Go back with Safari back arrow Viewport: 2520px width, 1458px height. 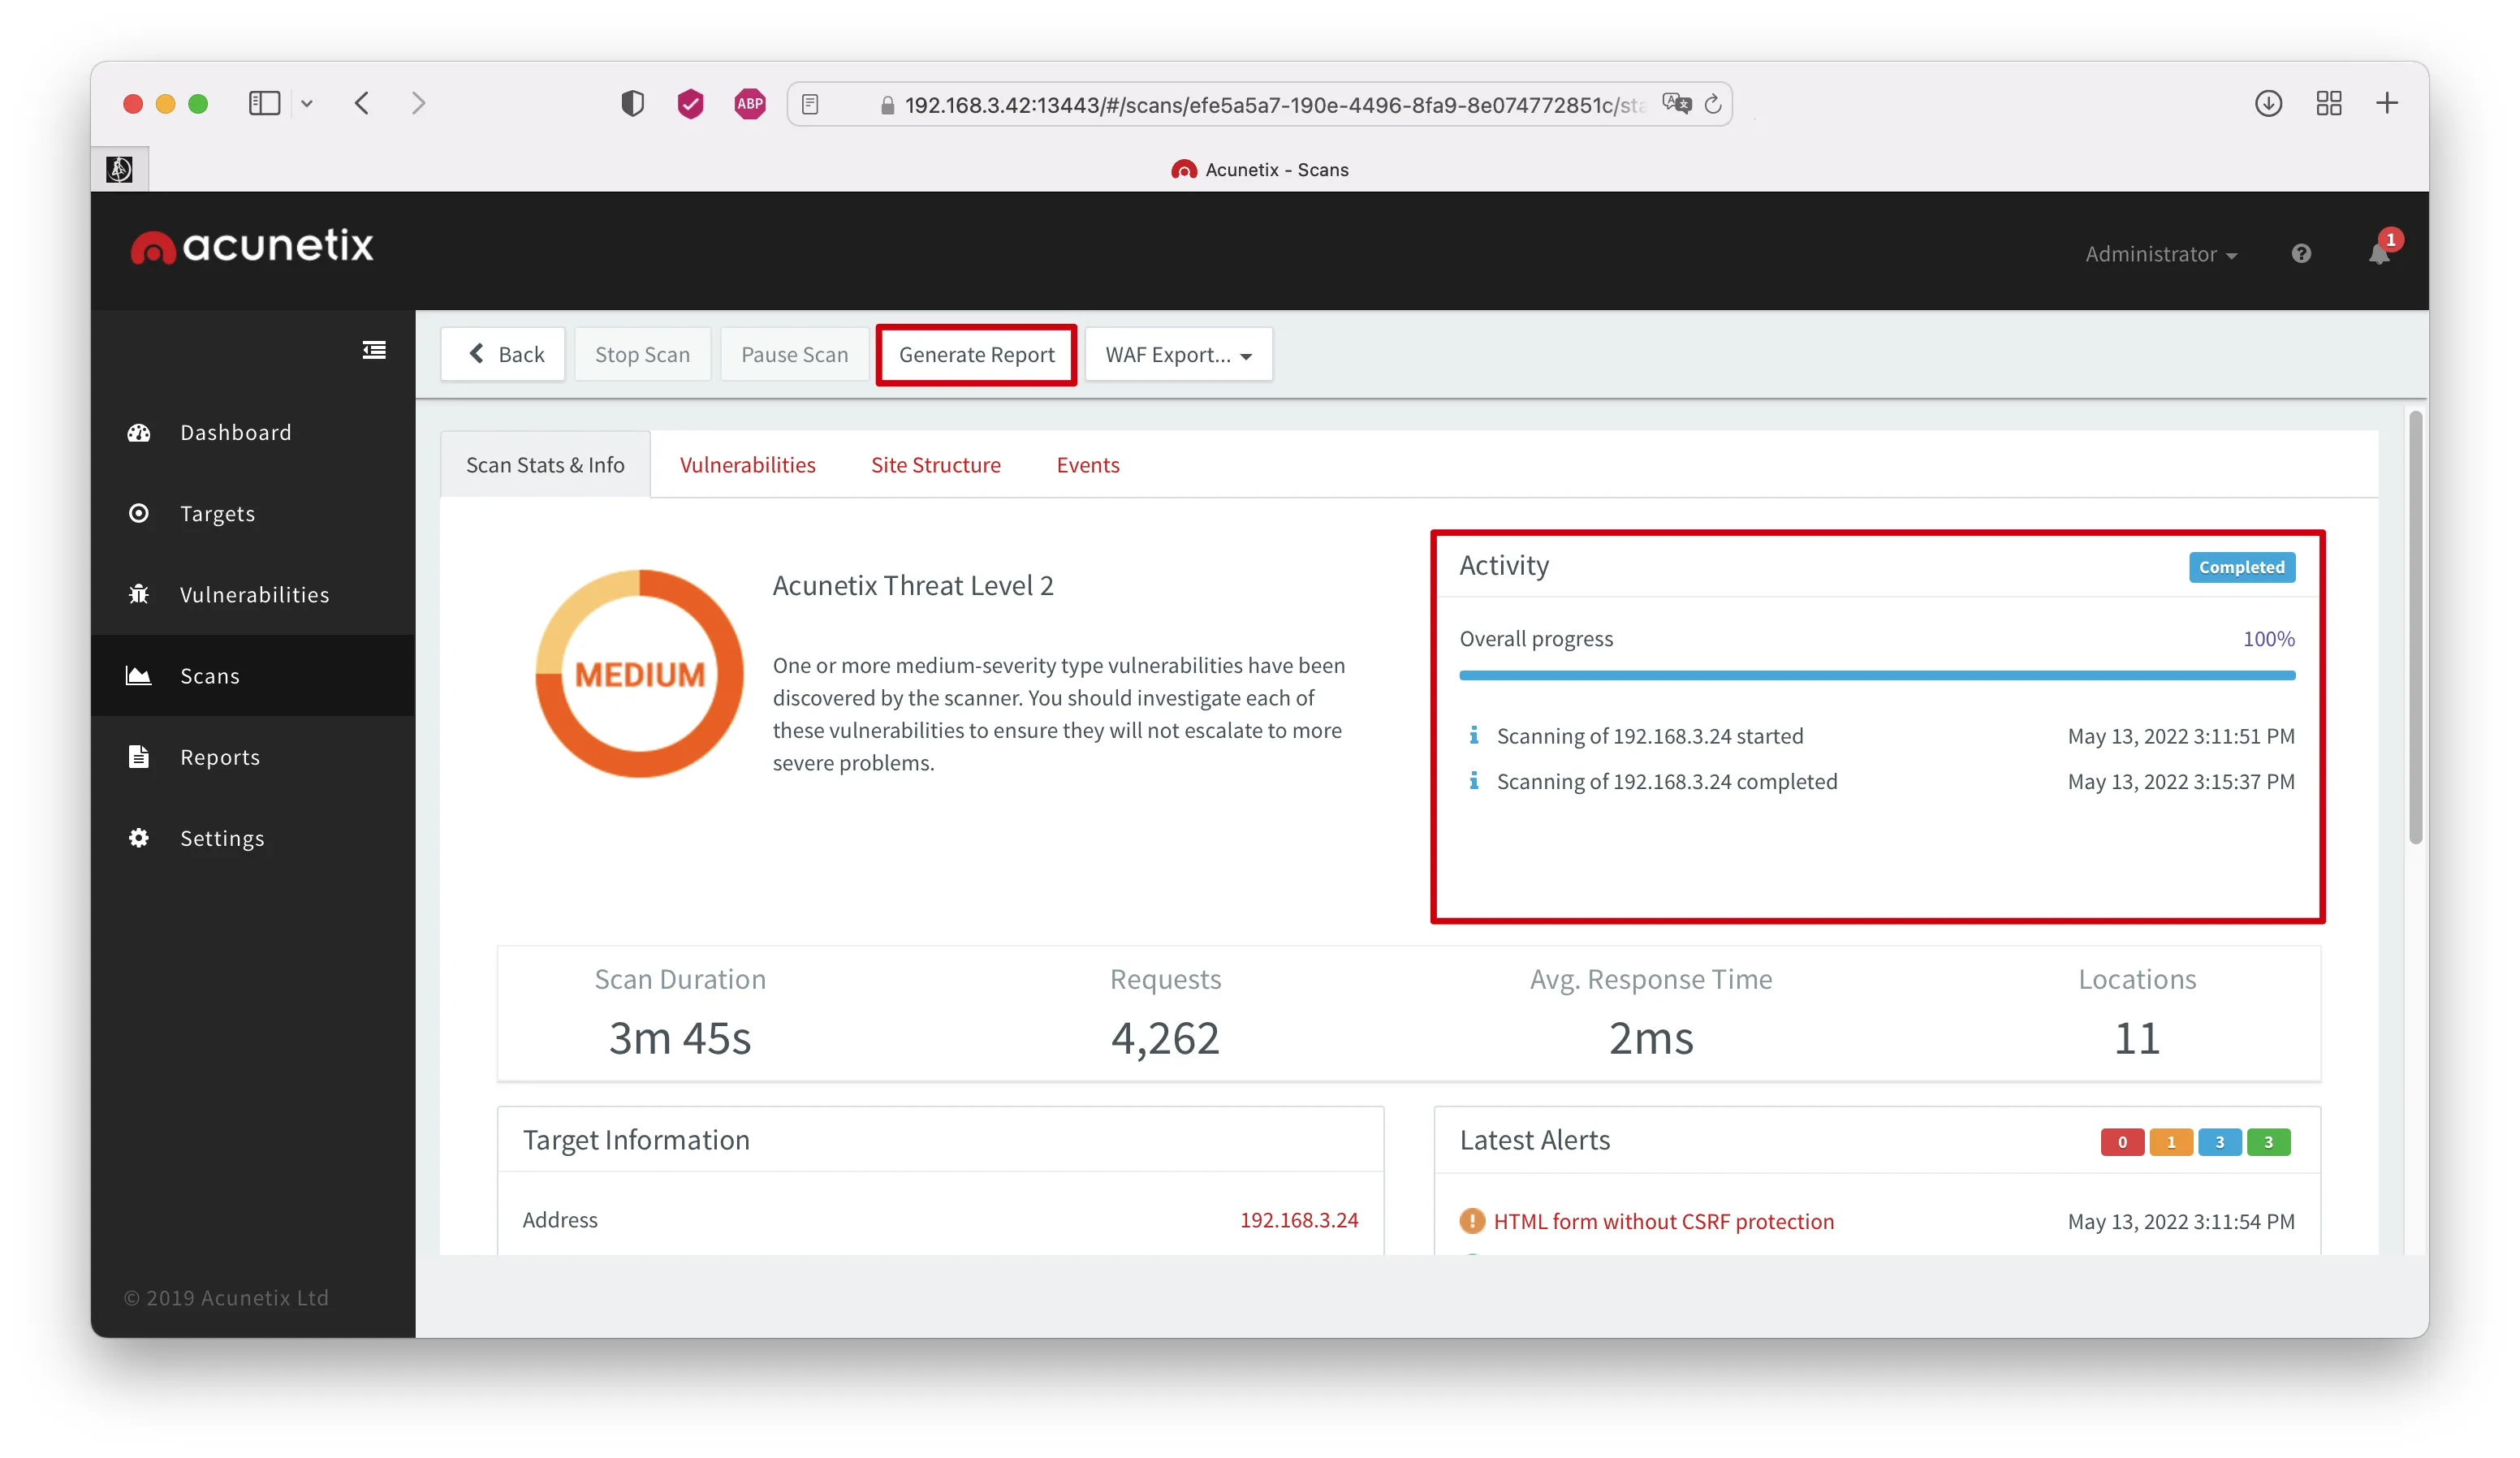click(x=362, y=103)
